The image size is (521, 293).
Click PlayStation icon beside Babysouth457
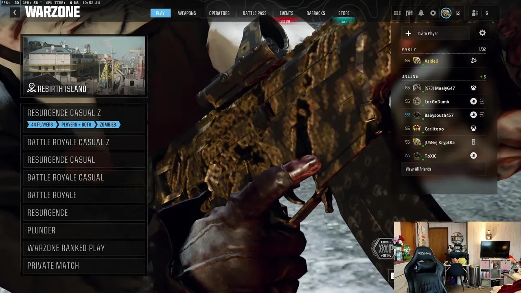[473, 115]
